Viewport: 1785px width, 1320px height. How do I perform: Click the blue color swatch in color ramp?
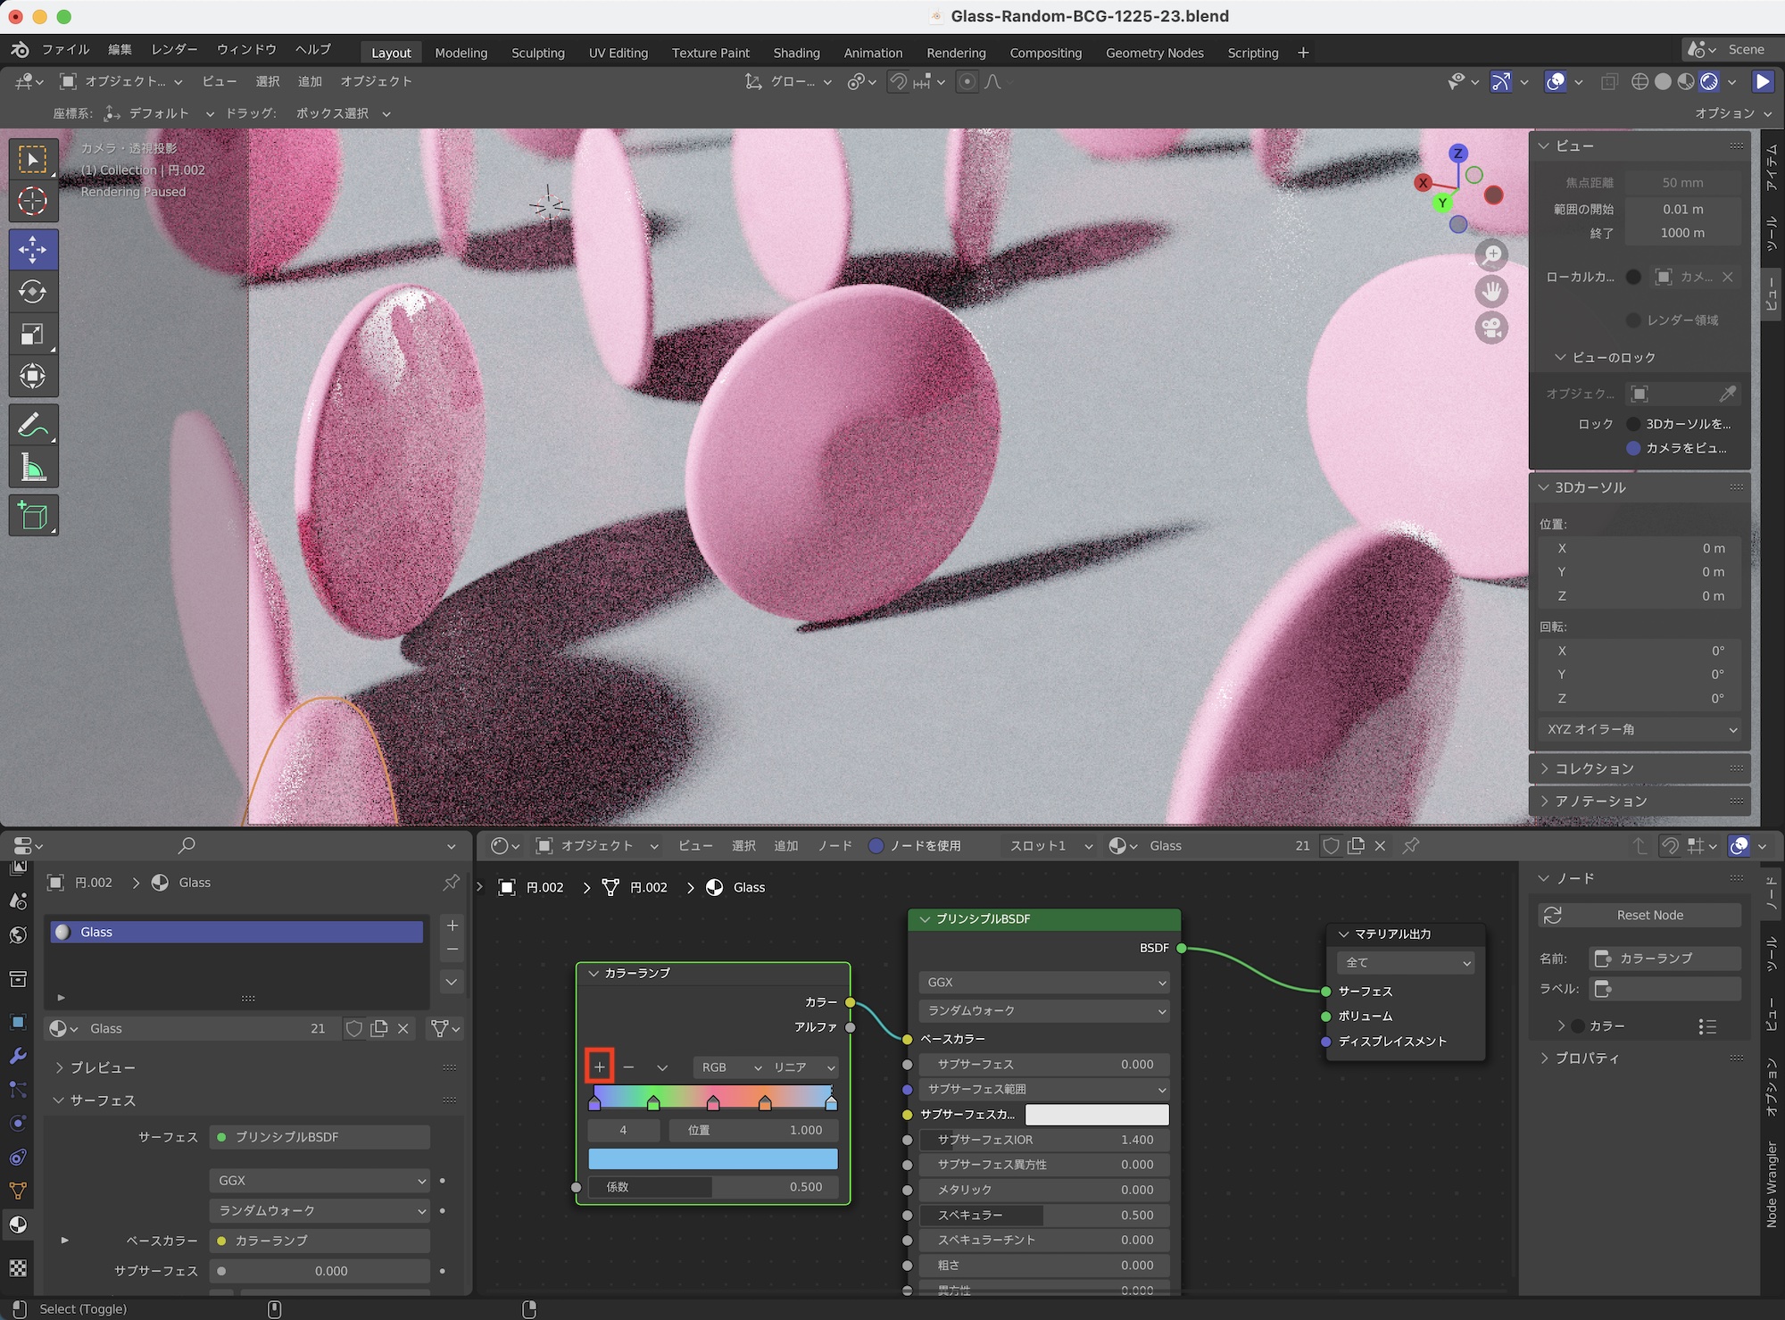712,1158
